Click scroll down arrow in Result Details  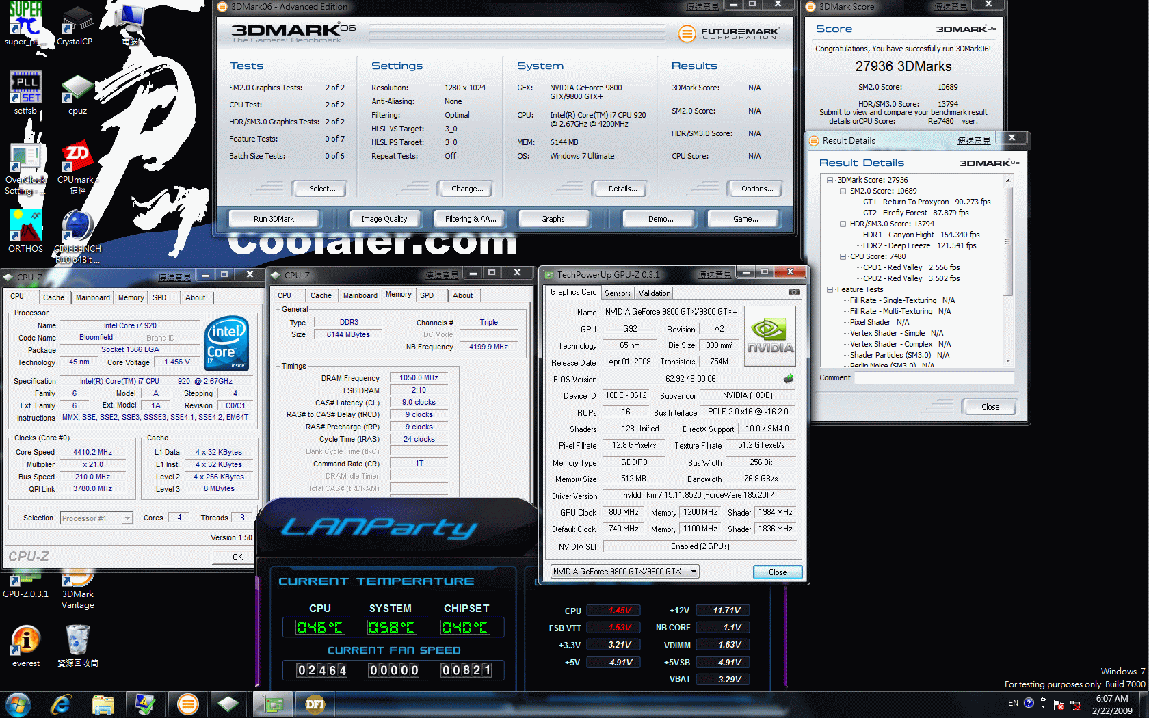tap(1007, 360)
